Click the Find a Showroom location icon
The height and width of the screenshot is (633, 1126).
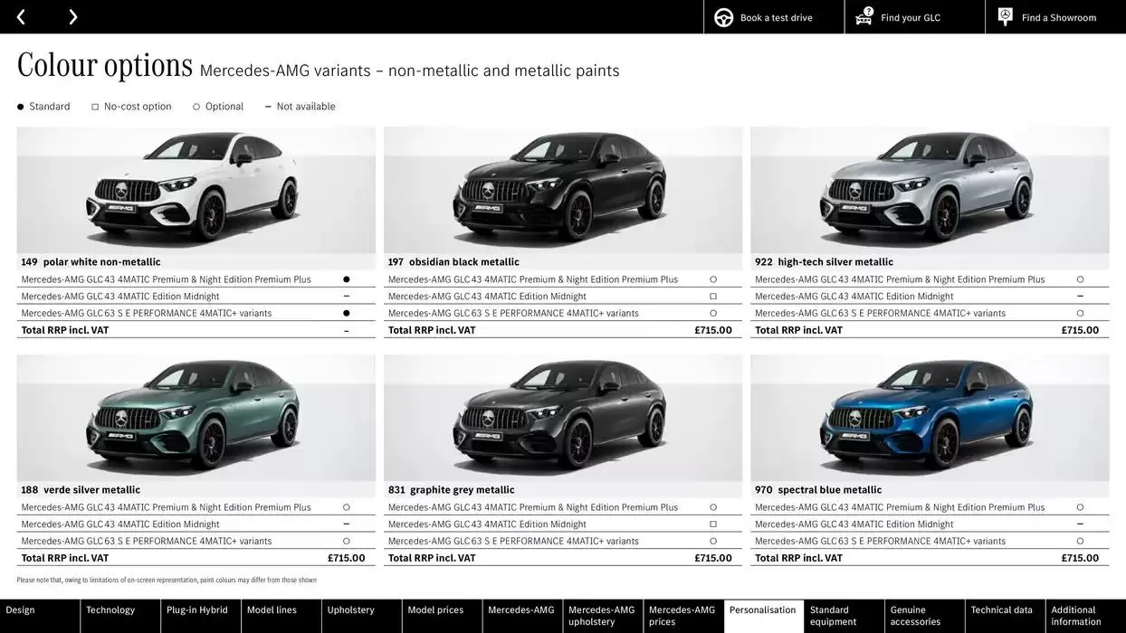pyautogui.click(x=1005, y=16)
